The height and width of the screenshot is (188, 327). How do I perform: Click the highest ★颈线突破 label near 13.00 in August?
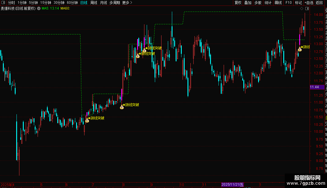click(153, 48)
